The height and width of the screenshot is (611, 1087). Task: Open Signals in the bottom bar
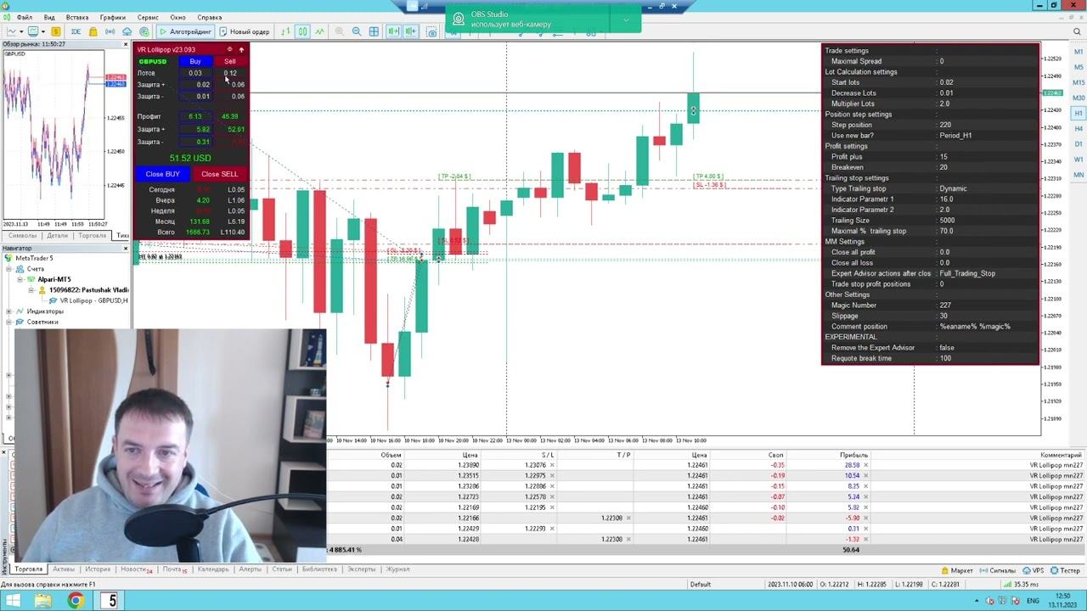(997, 570)
